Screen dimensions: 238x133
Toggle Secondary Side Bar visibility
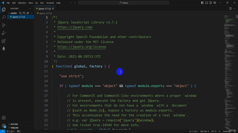(210, 3)
